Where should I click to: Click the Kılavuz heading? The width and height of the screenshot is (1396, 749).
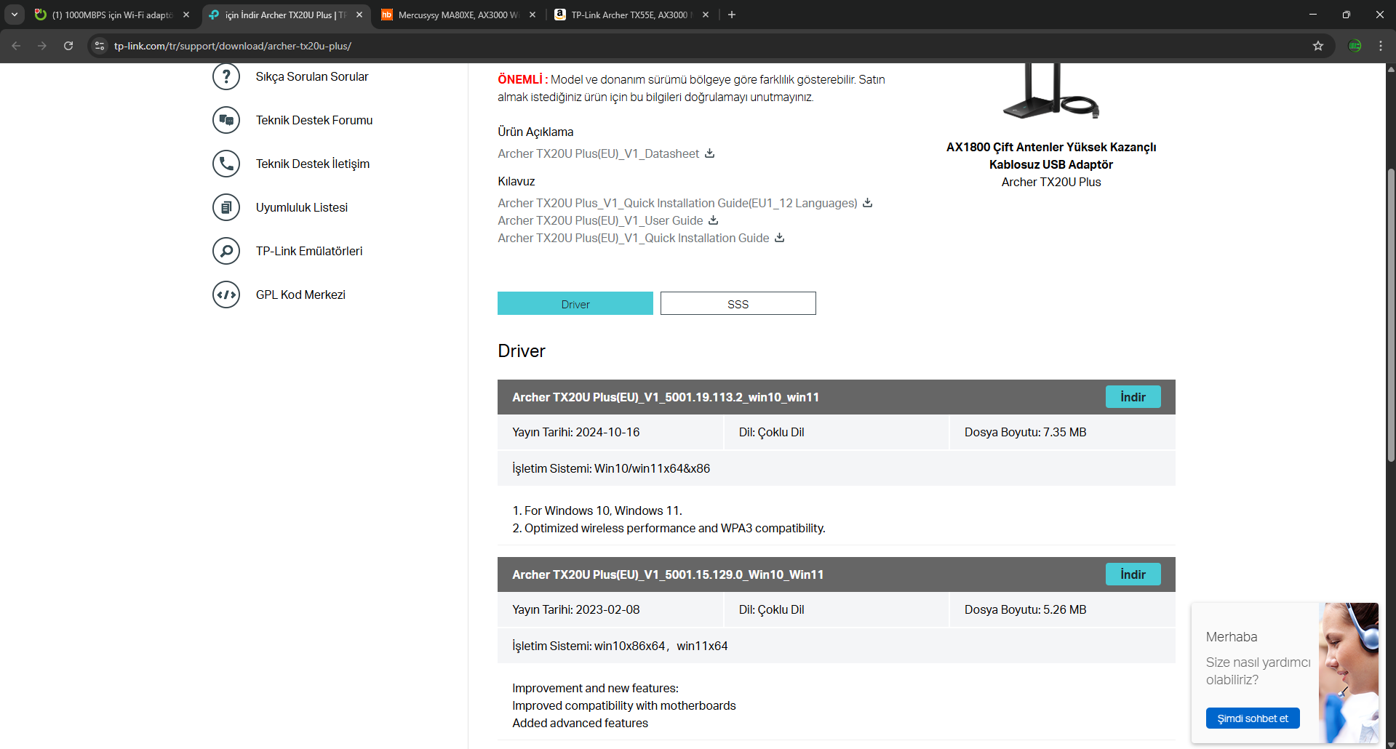click(516, 181)
